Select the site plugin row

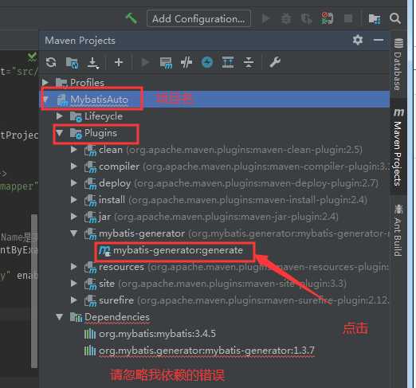click(215, 284)
